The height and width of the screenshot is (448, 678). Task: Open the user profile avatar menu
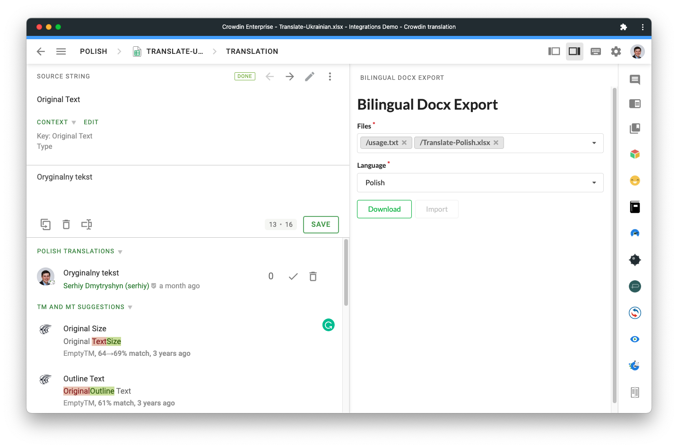[637, 52]
